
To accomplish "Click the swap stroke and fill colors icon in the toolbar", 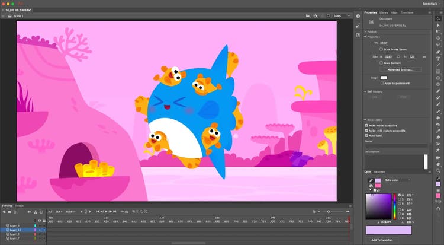I will (x=440, y=201).
